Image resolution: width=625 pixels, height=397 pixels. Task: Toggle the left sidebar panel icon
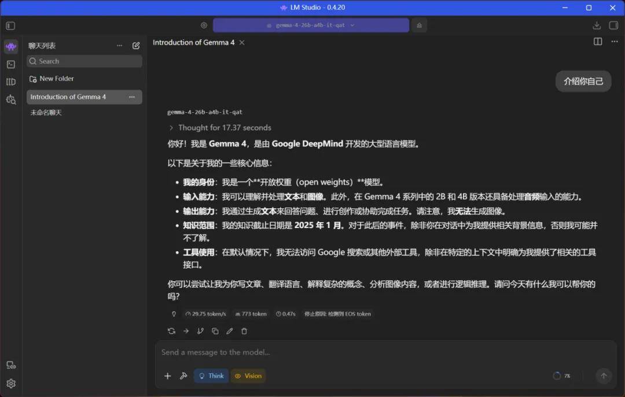11,26
